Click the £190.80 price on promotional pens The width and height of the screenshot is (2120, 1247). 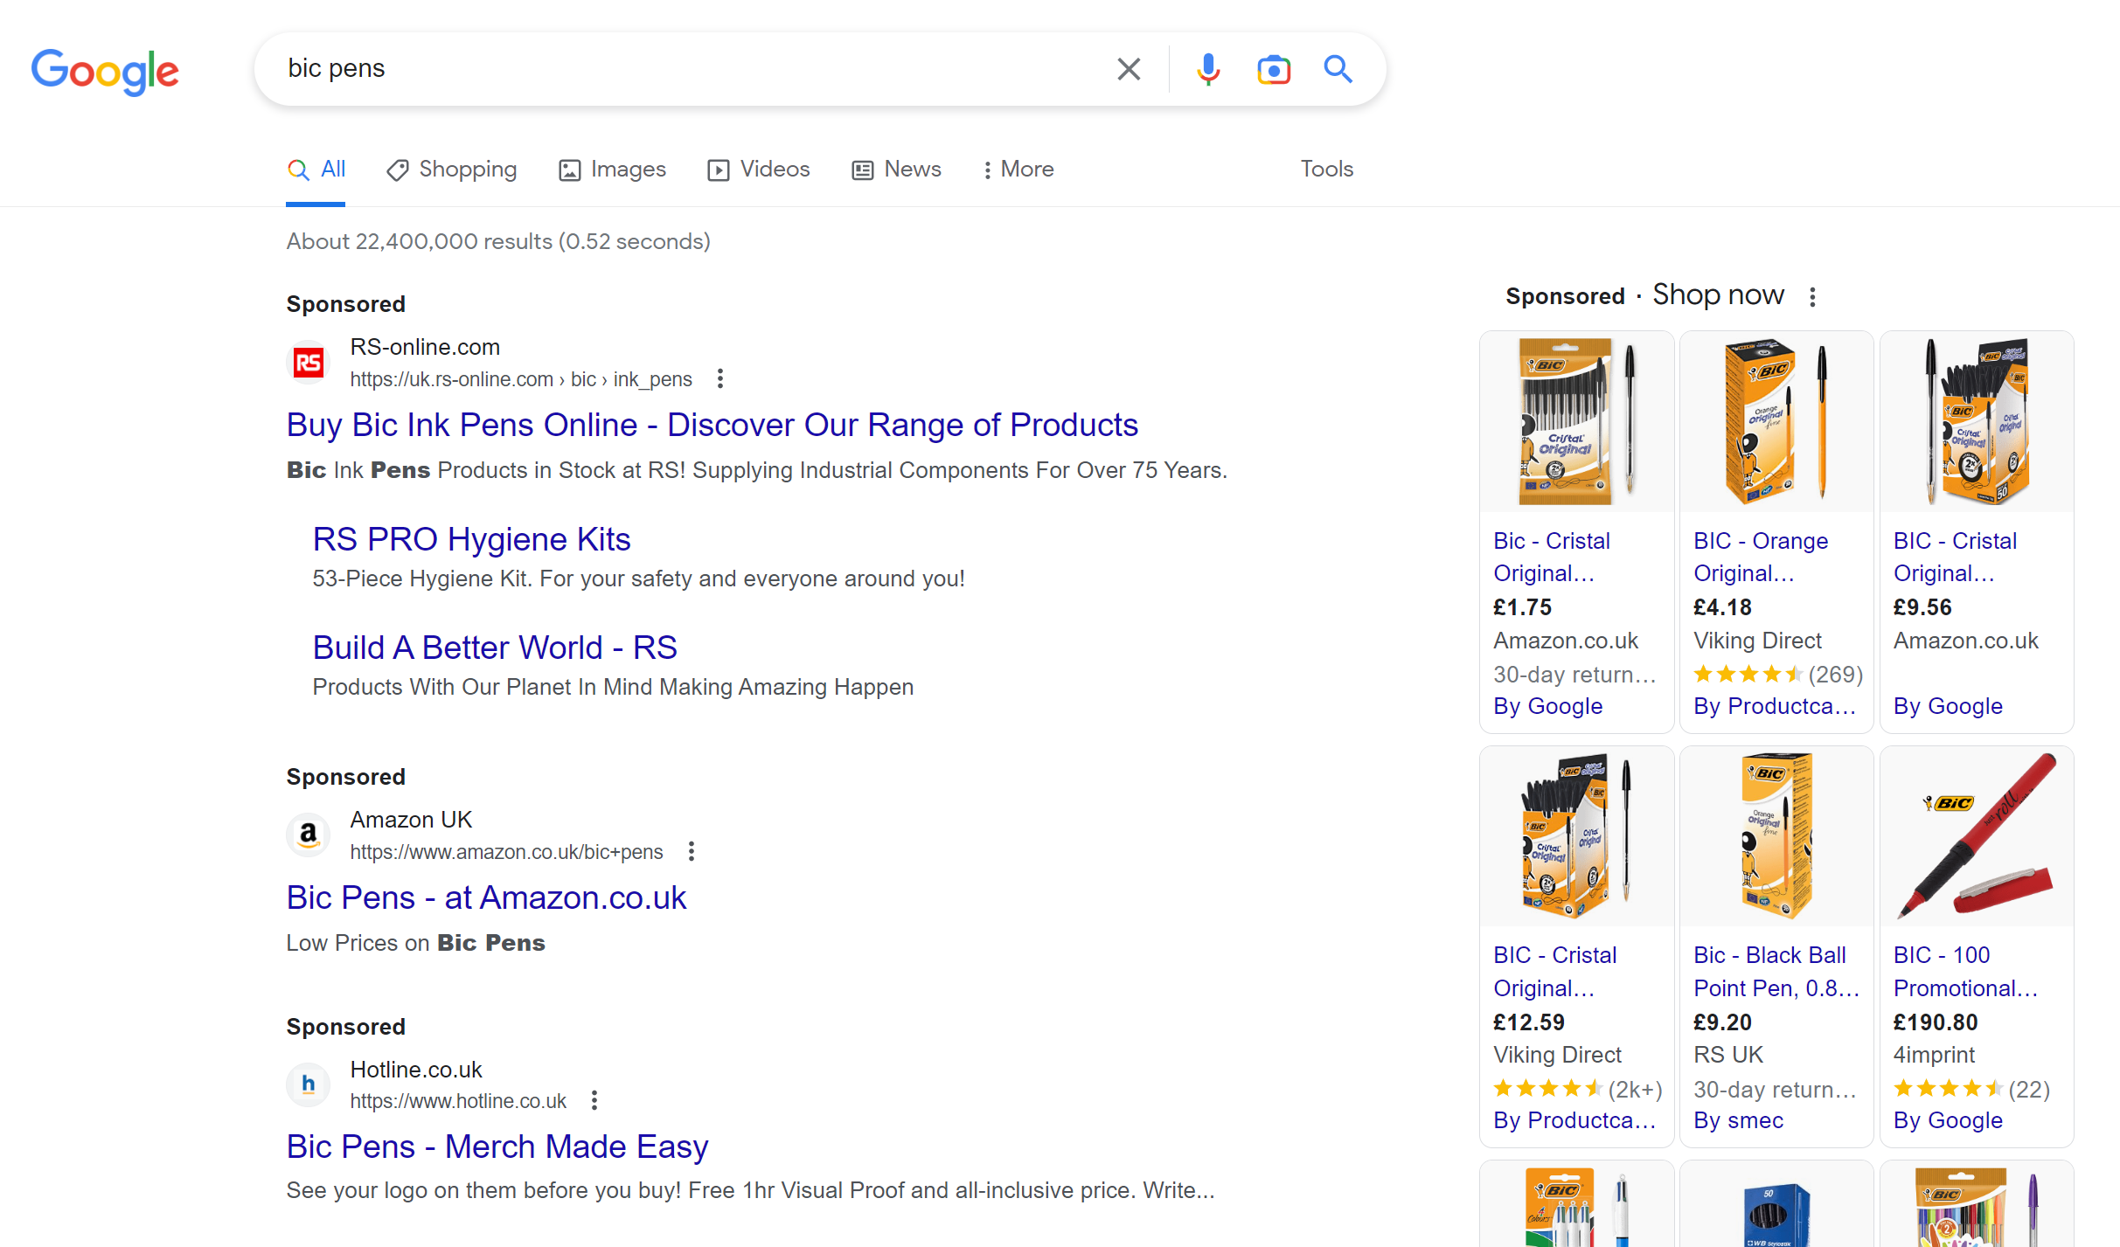coord(1936,1022)
